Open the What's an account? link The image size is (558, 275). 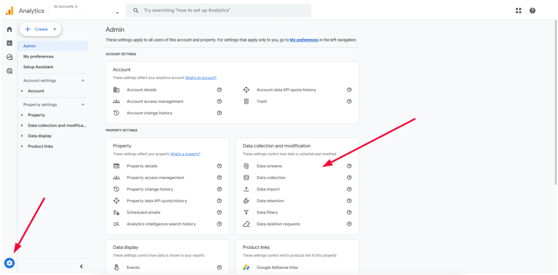201,78
